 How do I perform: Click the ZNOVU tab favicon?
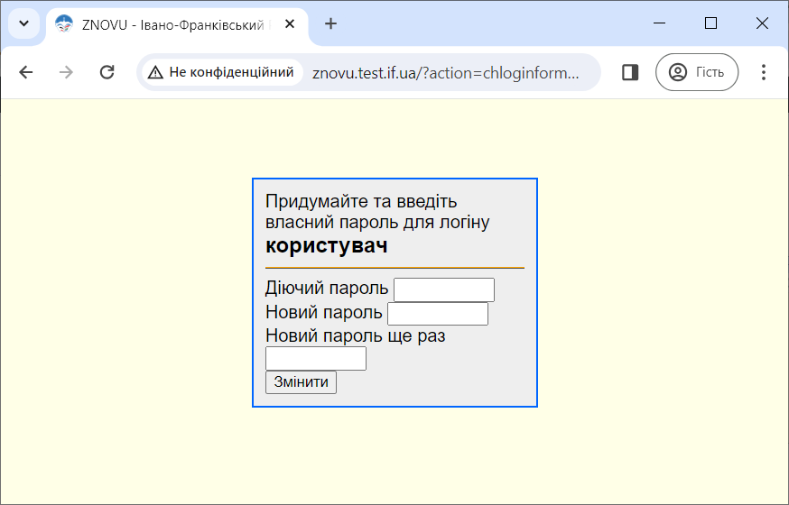(63, 24)
